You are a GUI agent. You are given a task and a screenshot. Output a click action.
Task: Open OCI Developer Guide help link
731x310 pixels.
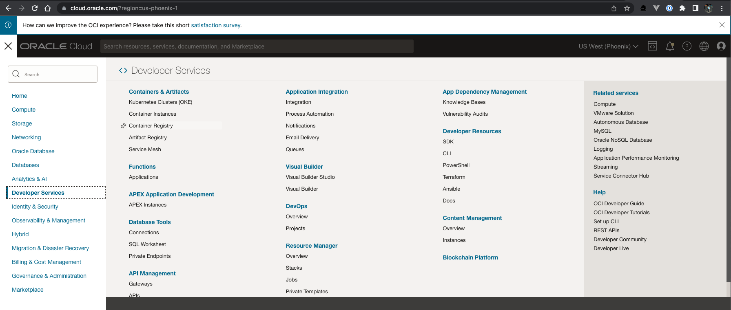click(x=618, y=204)
